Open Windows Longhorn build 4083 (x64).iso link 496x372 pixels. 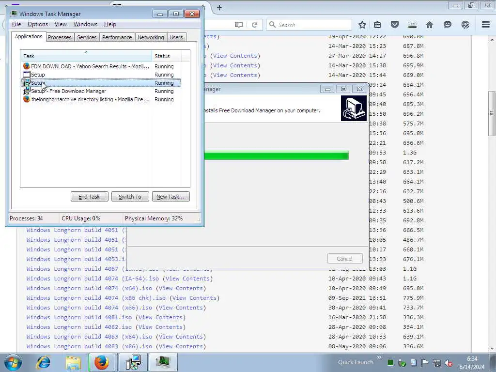pos(89,337)
